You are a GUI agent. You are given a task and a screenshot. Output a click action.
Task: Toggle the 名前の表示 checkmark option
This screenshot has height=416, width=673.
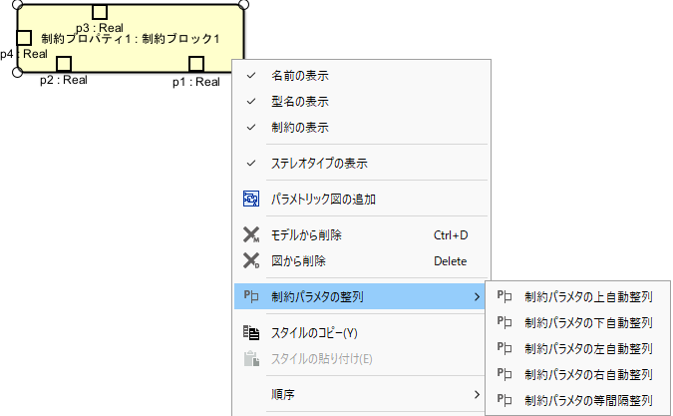pos(251,76)
